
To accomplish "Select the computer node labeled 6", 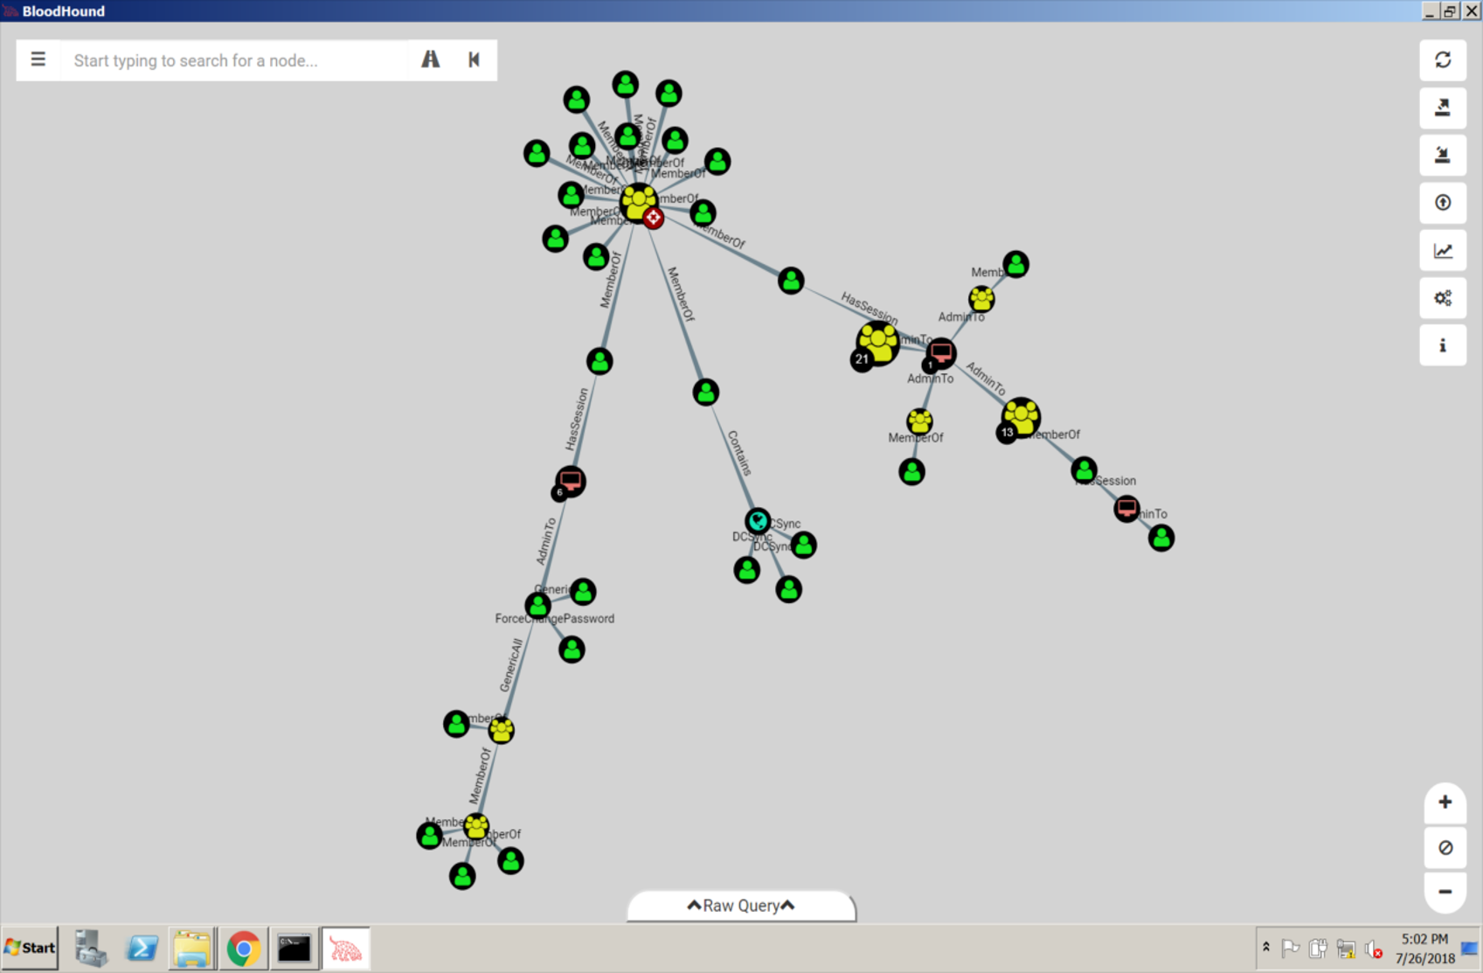I will pyautogui.click(x=571, y=481).
